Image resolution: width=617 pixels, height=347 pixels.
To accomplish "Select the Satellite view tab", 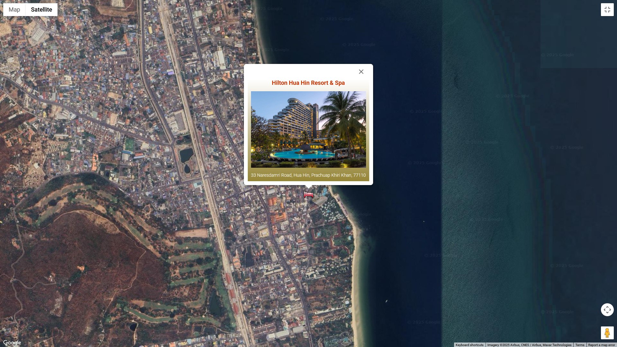I will tap(41, 10).
